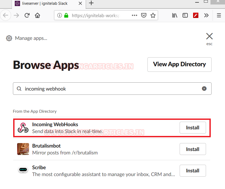Open the Firefox library icon
The image size is (225, 189).
175,15
